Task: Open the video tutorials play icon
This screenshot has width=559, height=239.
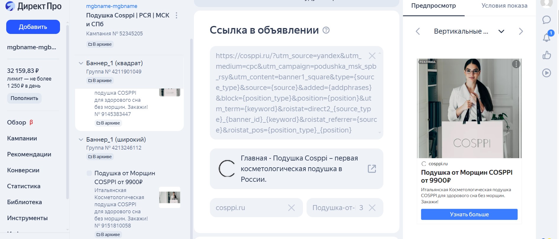Action: (x=547, y=73)
